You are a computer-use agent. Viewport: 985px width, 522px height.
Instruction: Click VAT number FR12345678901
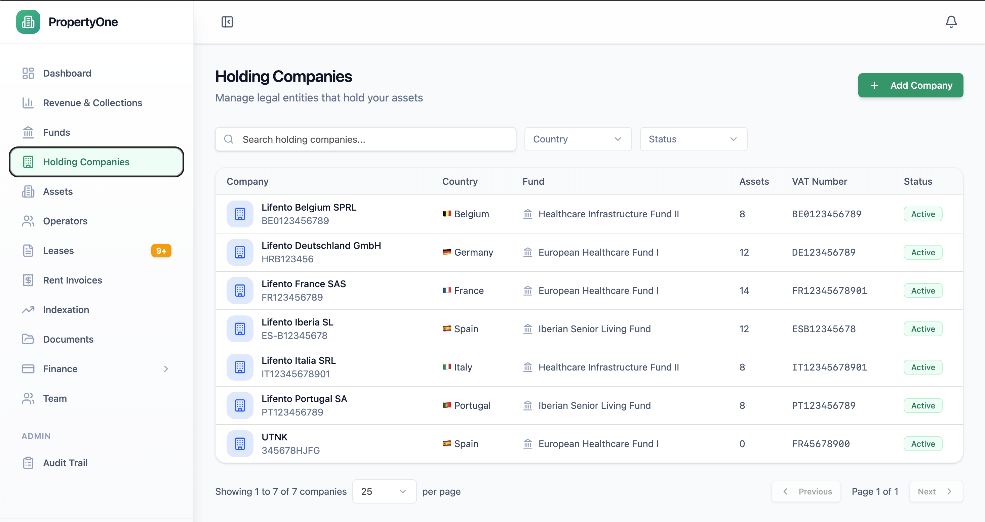point(829,291)
